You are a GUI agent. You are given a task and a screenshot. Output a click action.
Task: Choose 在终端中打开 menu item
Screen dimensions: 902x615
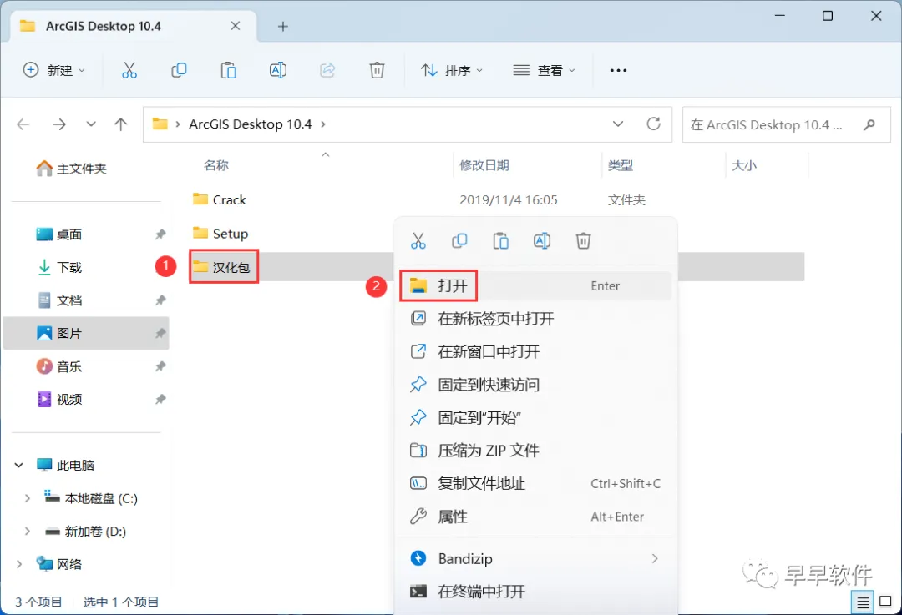(x=535, y=592)
